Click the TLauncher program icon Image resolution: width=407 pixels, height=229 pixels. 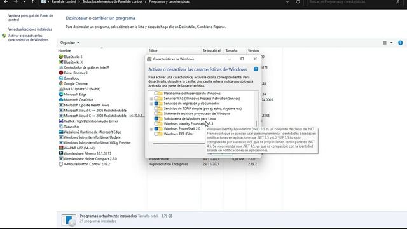[x=61, y=127]
